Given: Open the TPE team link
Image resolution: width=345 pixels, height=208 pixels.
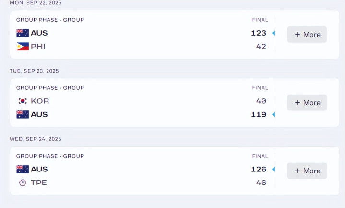Looking at the screenshot, I should click(x=39, y=183).
